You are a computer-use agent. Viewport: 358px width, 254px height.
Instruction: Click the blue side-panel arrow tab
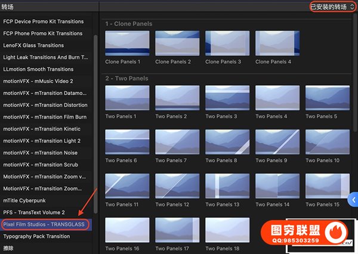point(353,200)
